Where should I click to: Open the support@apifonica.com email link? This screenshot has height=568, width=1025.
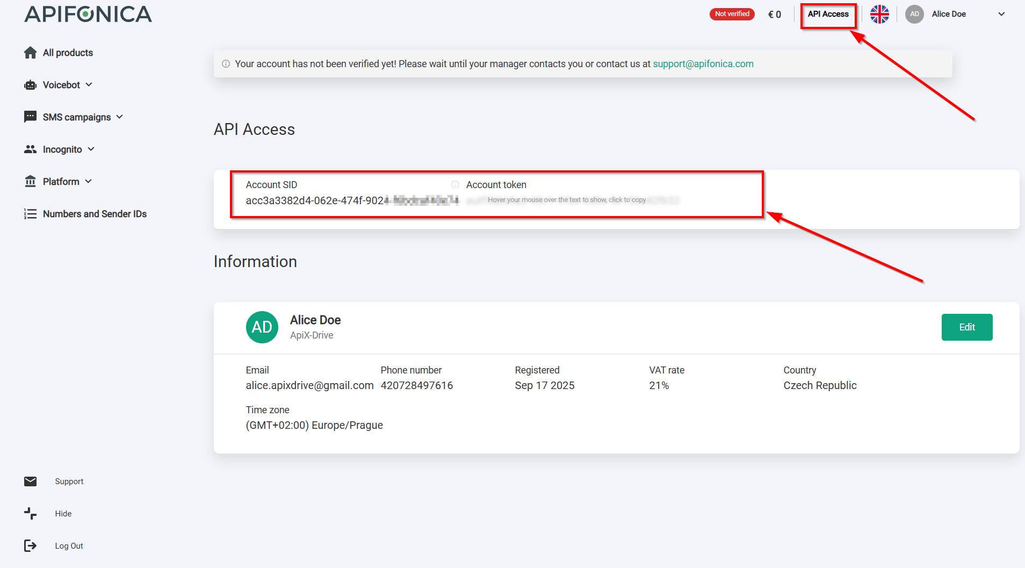(x=703, y=64)
